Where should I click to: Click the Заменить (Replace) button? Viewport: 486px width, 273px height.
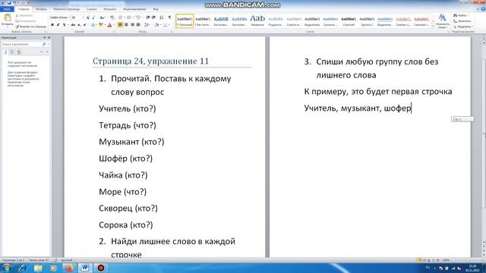462,21
